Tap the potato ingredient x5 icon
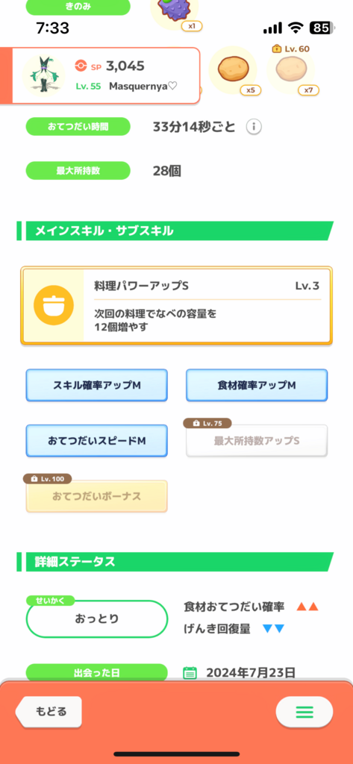The image size is (353, 764). tap(233, 69)
